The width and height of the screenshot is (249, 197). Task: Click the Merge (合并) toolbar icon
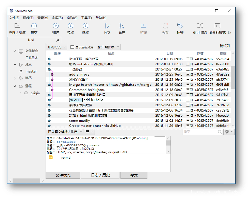click(x=122, y=26)
